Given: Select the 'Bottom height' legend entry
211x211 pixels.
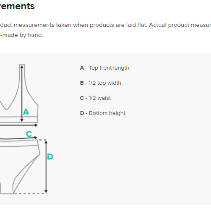Looking at the screenshot, I should (x=102, y=113).
